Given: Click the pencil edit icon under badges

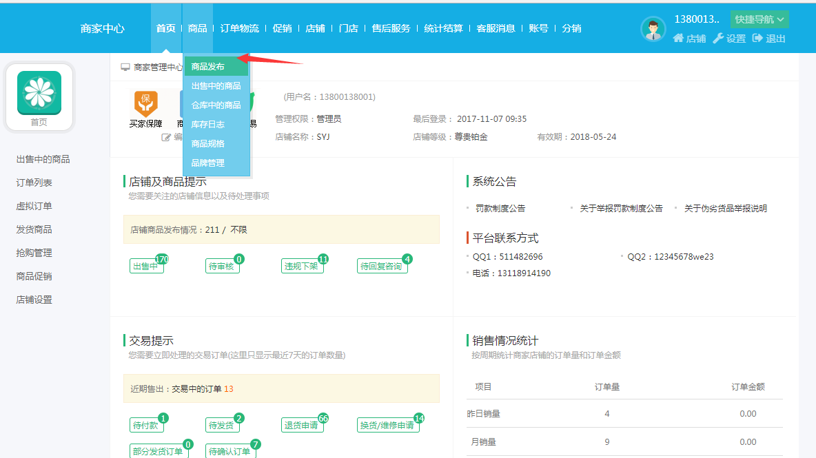Looking at the screenshot, I should [x=166, y=137].
